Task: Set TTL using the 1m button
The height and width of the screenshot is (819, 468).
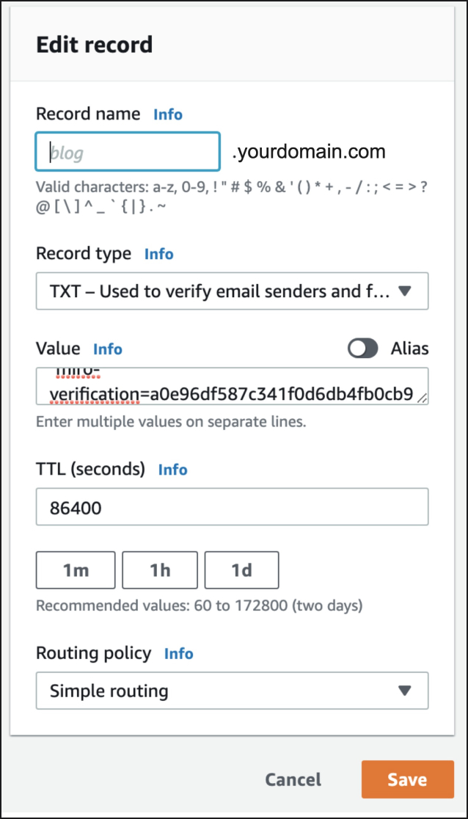Action: coord(76,570)
